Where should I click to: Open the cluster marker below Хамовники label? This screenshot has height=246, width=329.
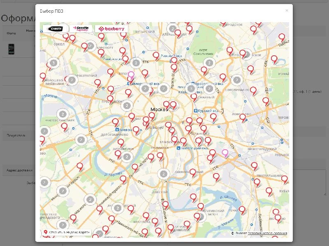[127, 157]
